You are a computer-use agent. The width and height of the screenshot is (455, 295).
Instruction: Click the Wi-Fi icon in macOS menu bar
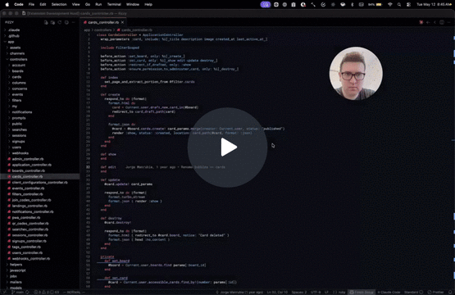click(x=390, y=4)
